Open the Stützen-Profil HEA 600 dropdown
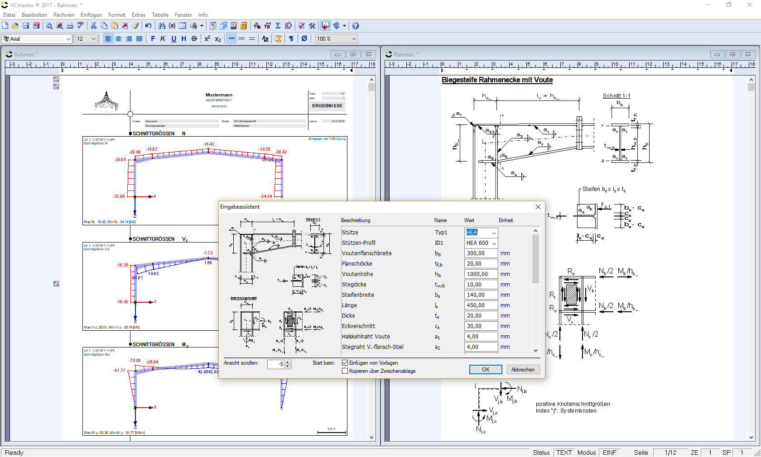 494,243
